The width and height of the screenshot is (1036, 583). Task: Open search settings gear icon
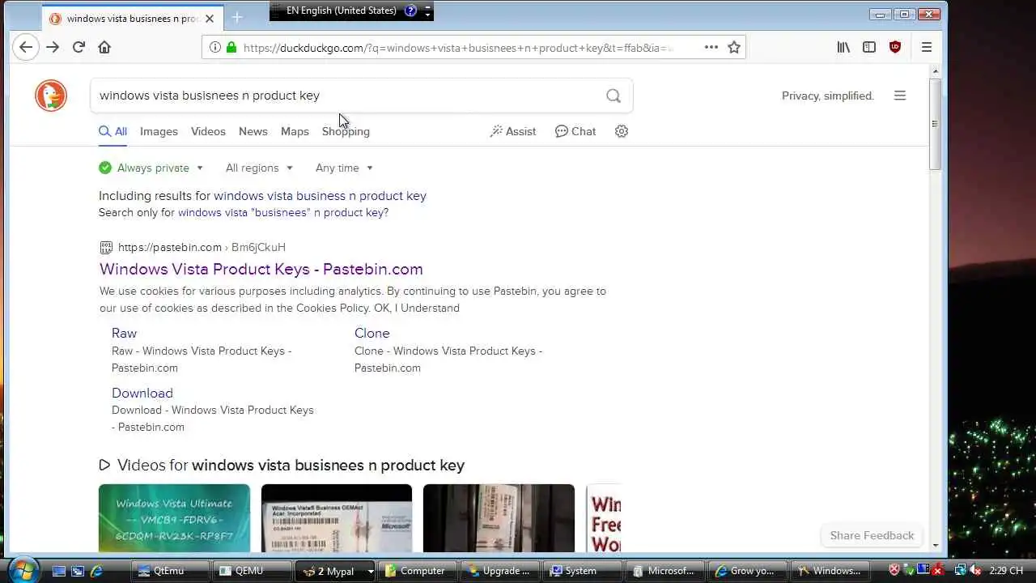622,131
